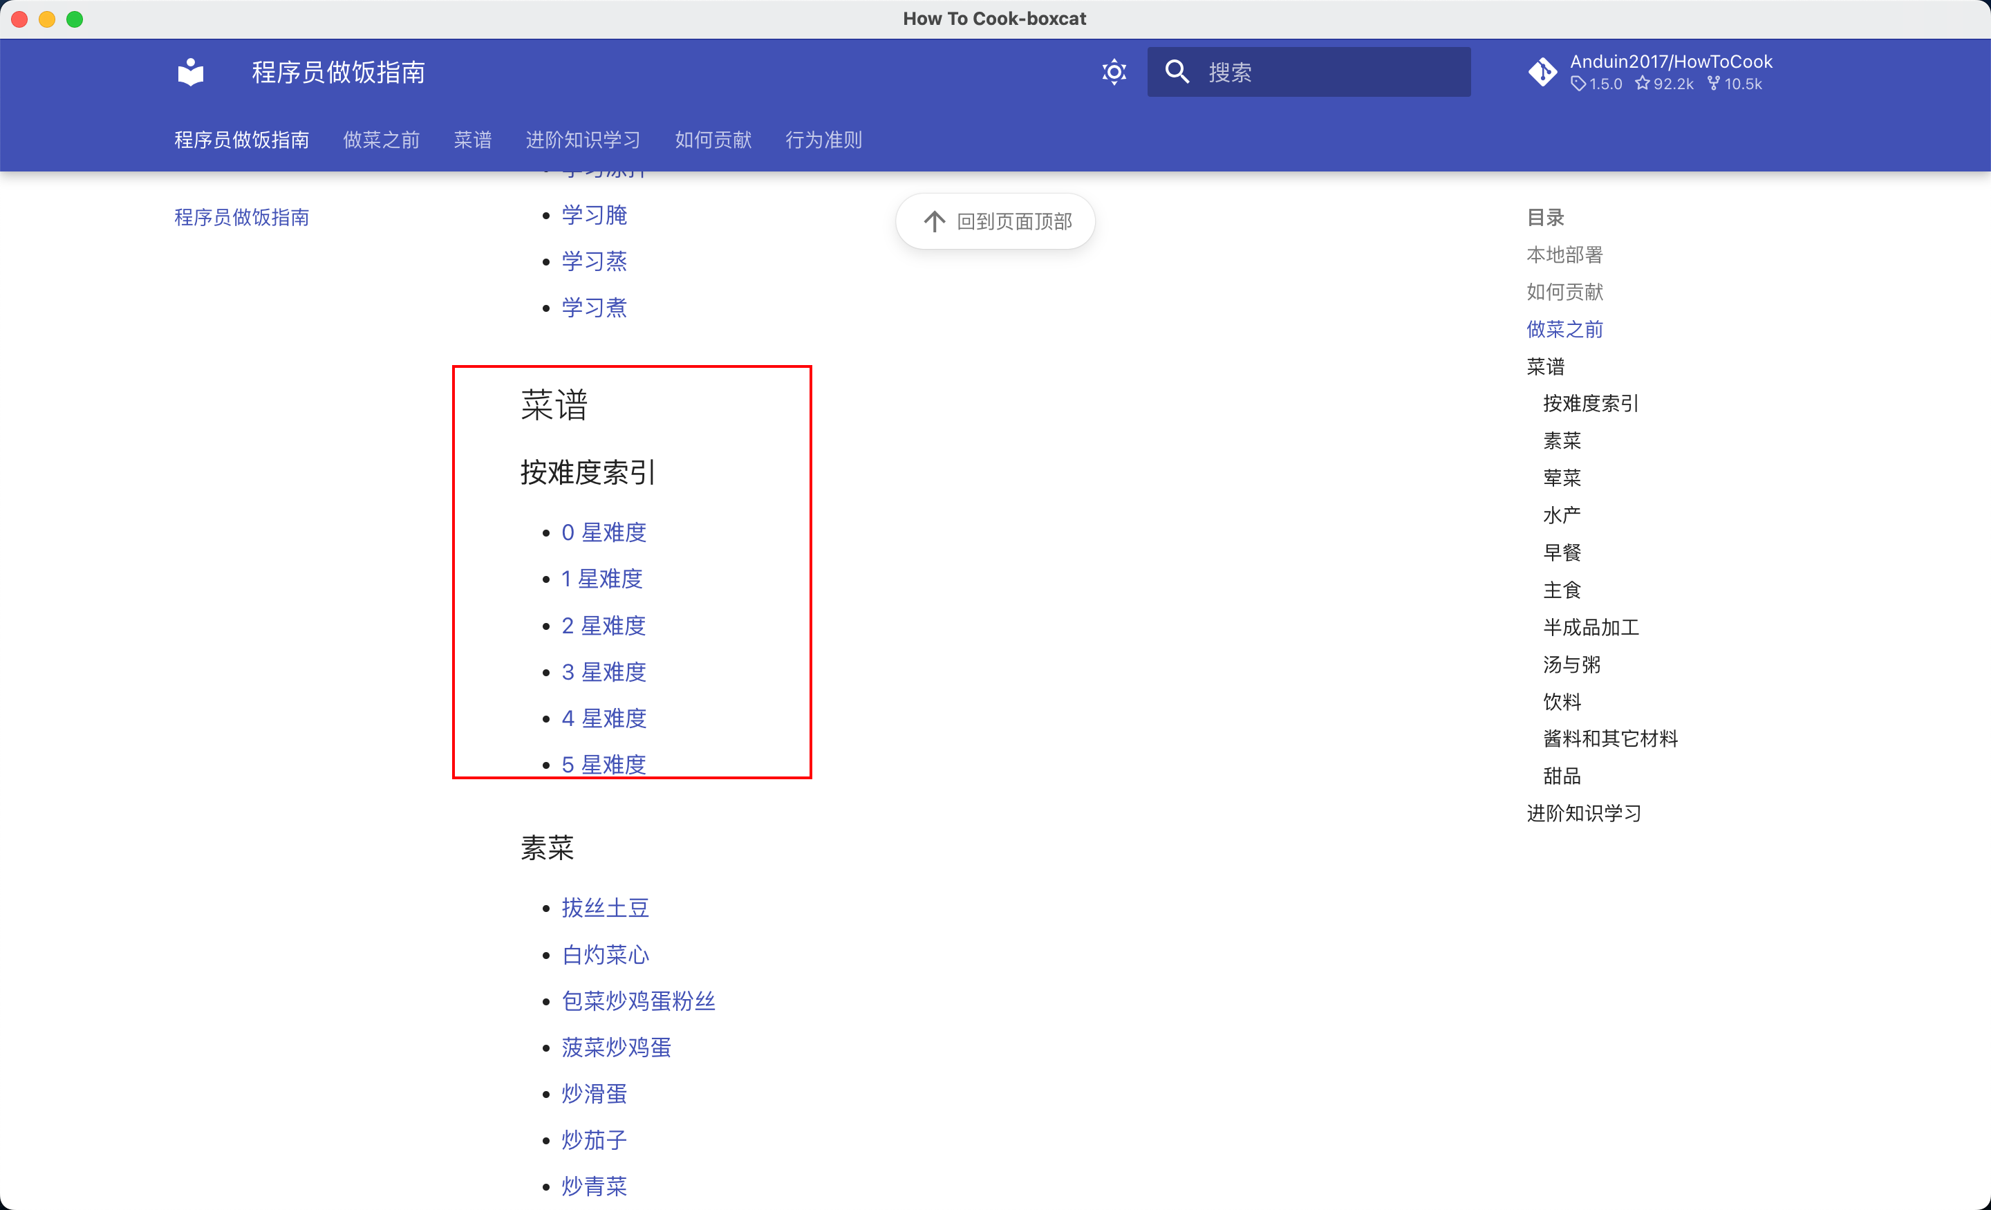1991x1210 pixels.
Task: Open 行为准则 navigation tab
Action: pos(823,140)
